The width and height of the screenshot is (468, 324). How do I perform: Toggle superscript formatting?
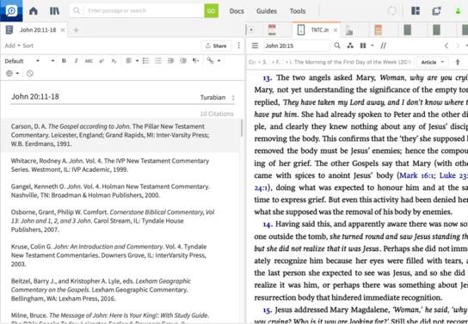point(102,61)
